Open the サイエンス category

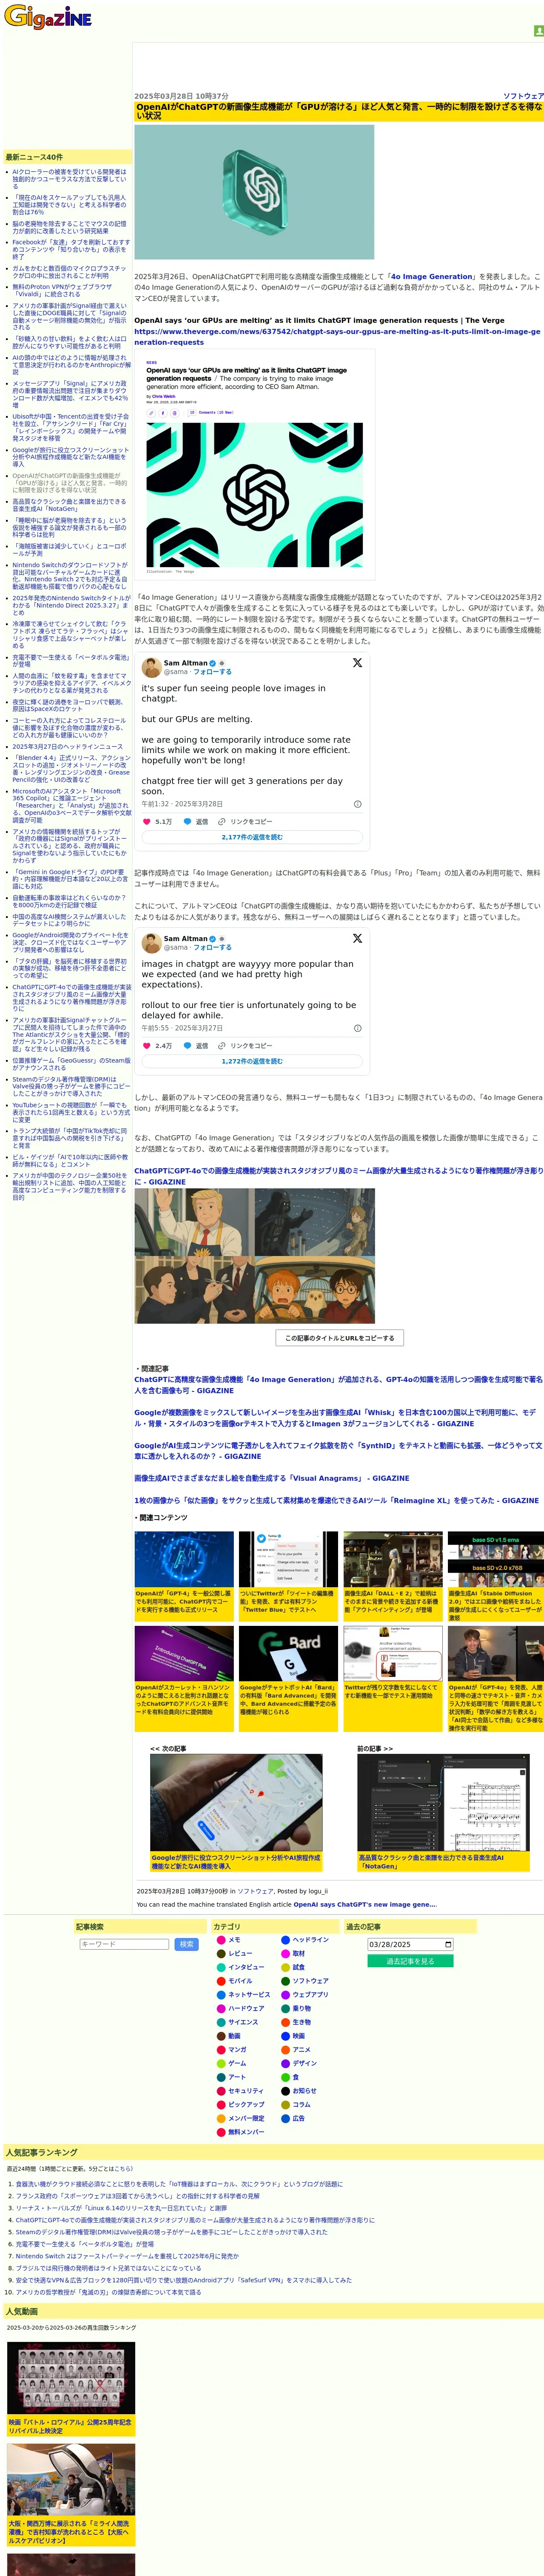pos(243,2022)
